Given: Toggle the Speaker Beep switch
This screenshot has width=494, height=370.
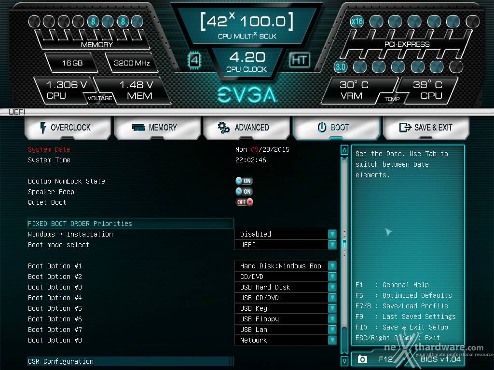Looking at the screenshot, I should [244, 192].
